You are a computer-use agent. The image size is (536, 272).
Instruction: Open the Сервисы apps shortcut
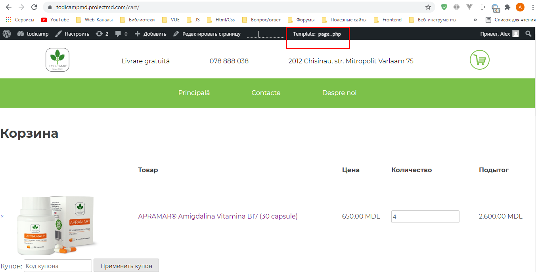click(20, 20)
